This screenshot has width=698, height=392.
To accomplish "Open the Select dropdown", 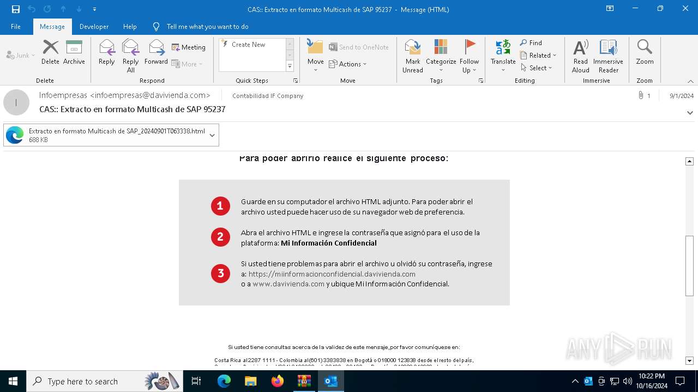I will point(537,68).
